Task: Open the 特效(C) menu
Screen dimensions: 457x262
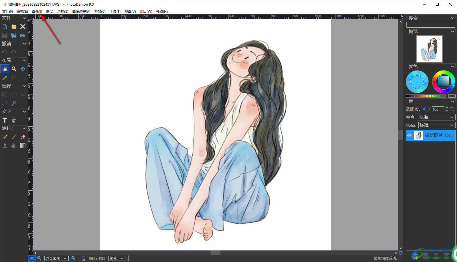Action: (100, 12)
